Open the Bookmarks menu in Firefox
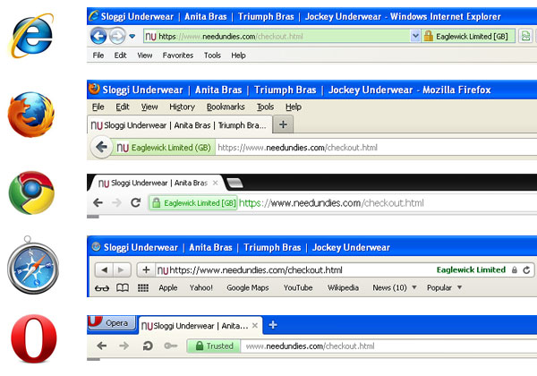The width and height of the screenshot is (537, 376). tap(226, 107)
